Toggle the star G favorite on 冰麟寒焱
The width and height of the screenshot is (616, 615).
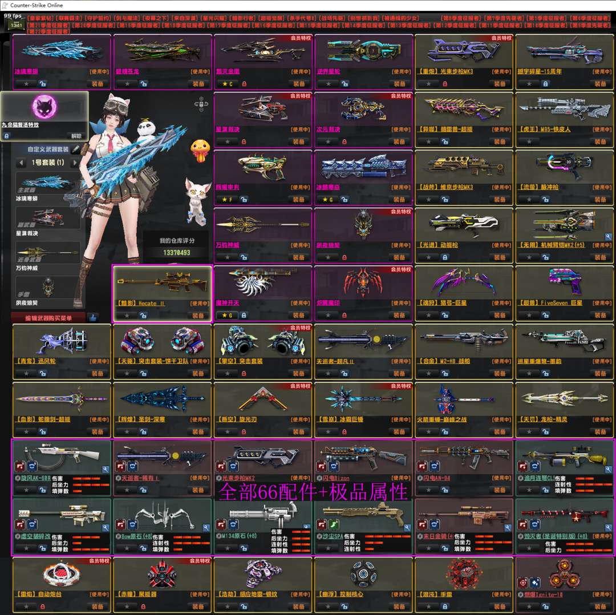point(327,200)
